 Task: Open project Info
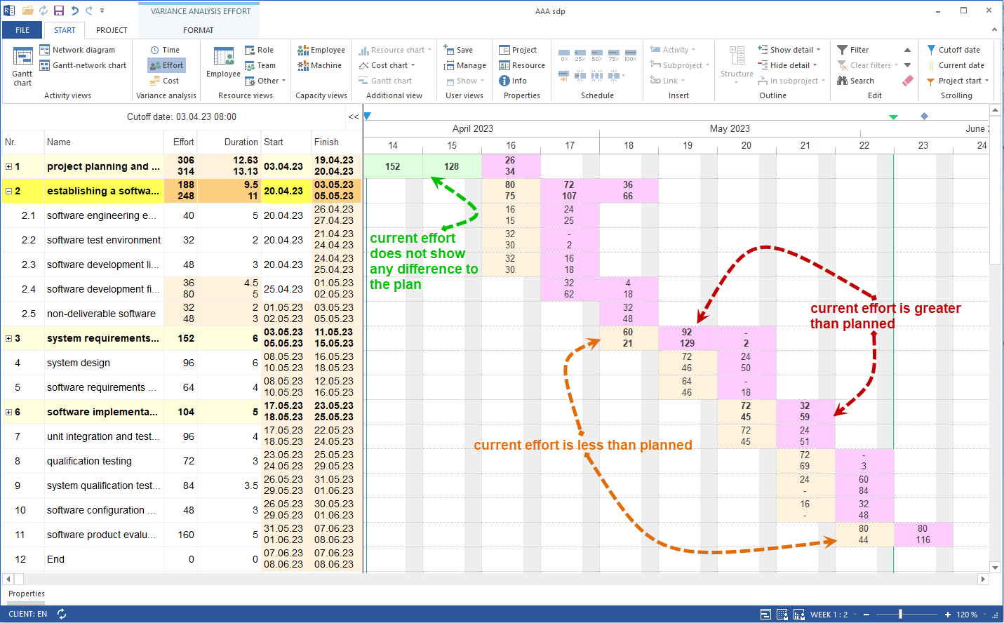[x=513, y=81]
